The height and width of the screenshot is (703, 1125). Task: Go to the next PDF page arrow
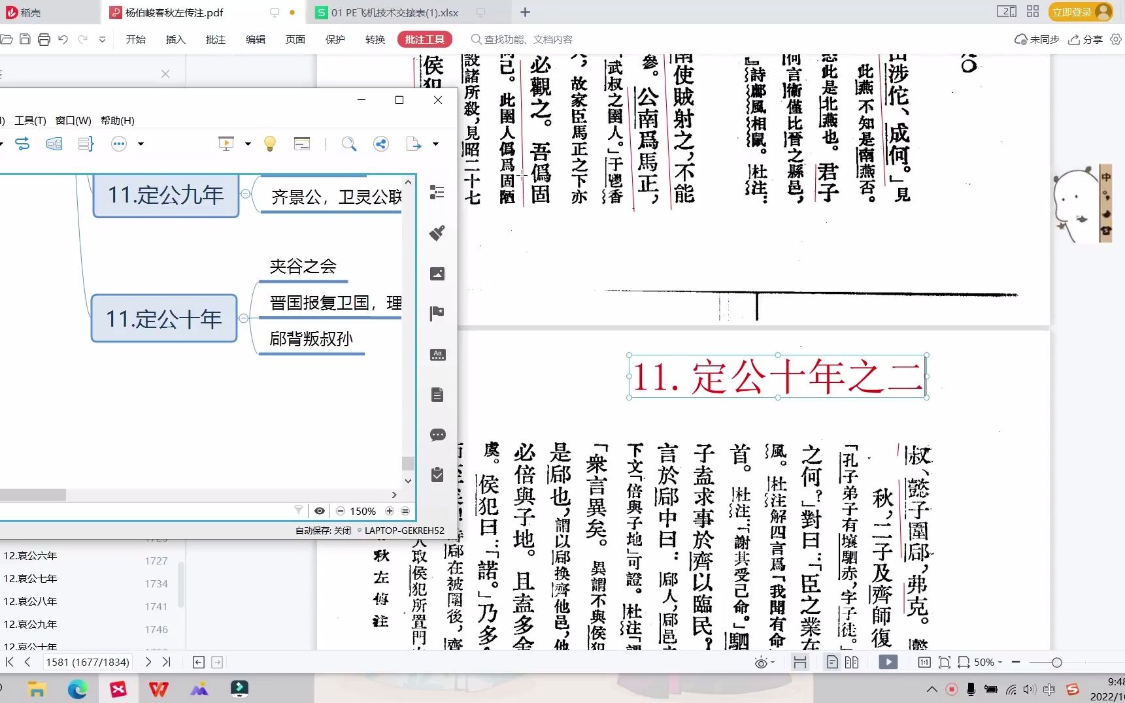[x=148, y=662]
